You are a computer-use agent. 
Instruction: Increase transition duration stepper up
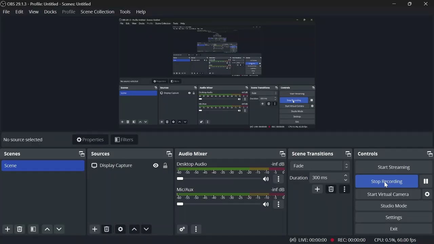[x=346, y=176]
